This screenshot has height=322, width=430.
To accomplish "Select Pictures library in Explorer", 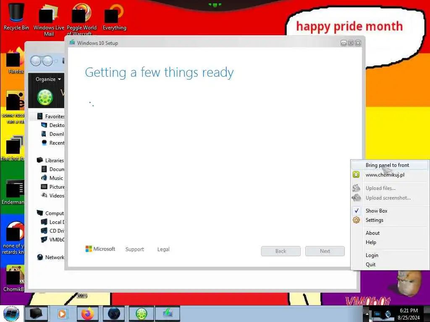I will (x=52, y=187).
